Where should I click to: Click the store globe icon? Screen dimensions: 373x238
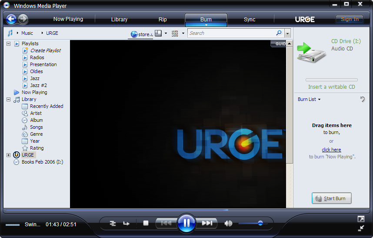coord(134,34)
